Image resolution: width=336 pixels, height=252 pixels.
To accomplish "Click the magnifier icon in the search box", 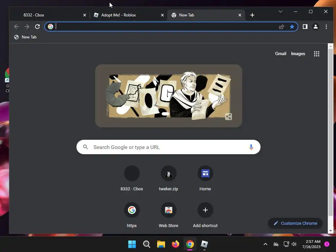I will point(86,147).
